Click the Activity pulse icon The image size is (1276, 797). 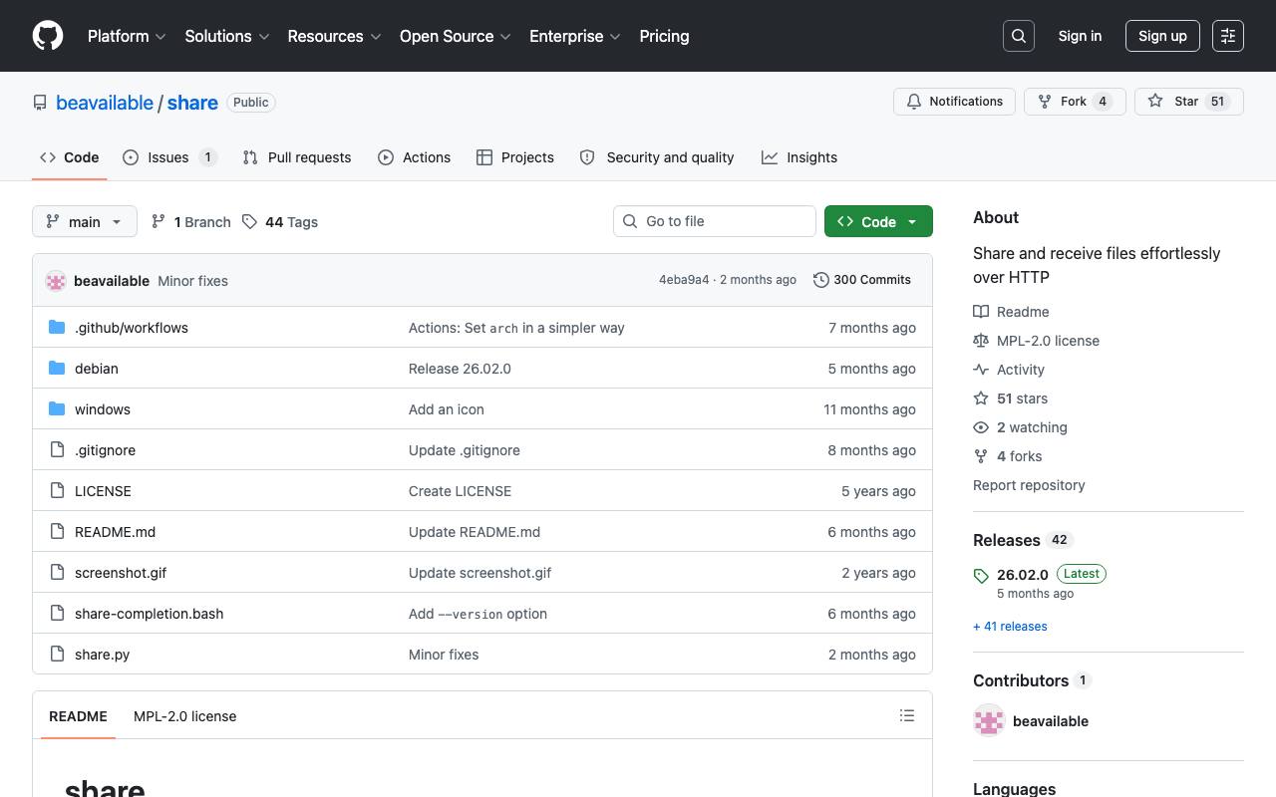pos(981,370)
